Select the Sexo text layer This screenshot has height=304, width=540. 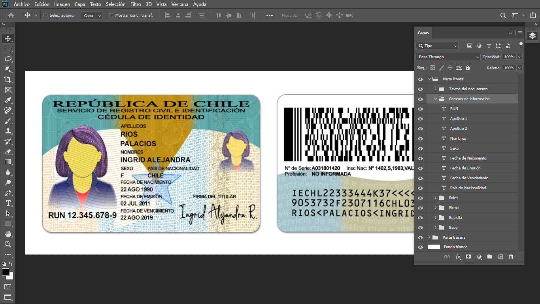click(472, 148)
